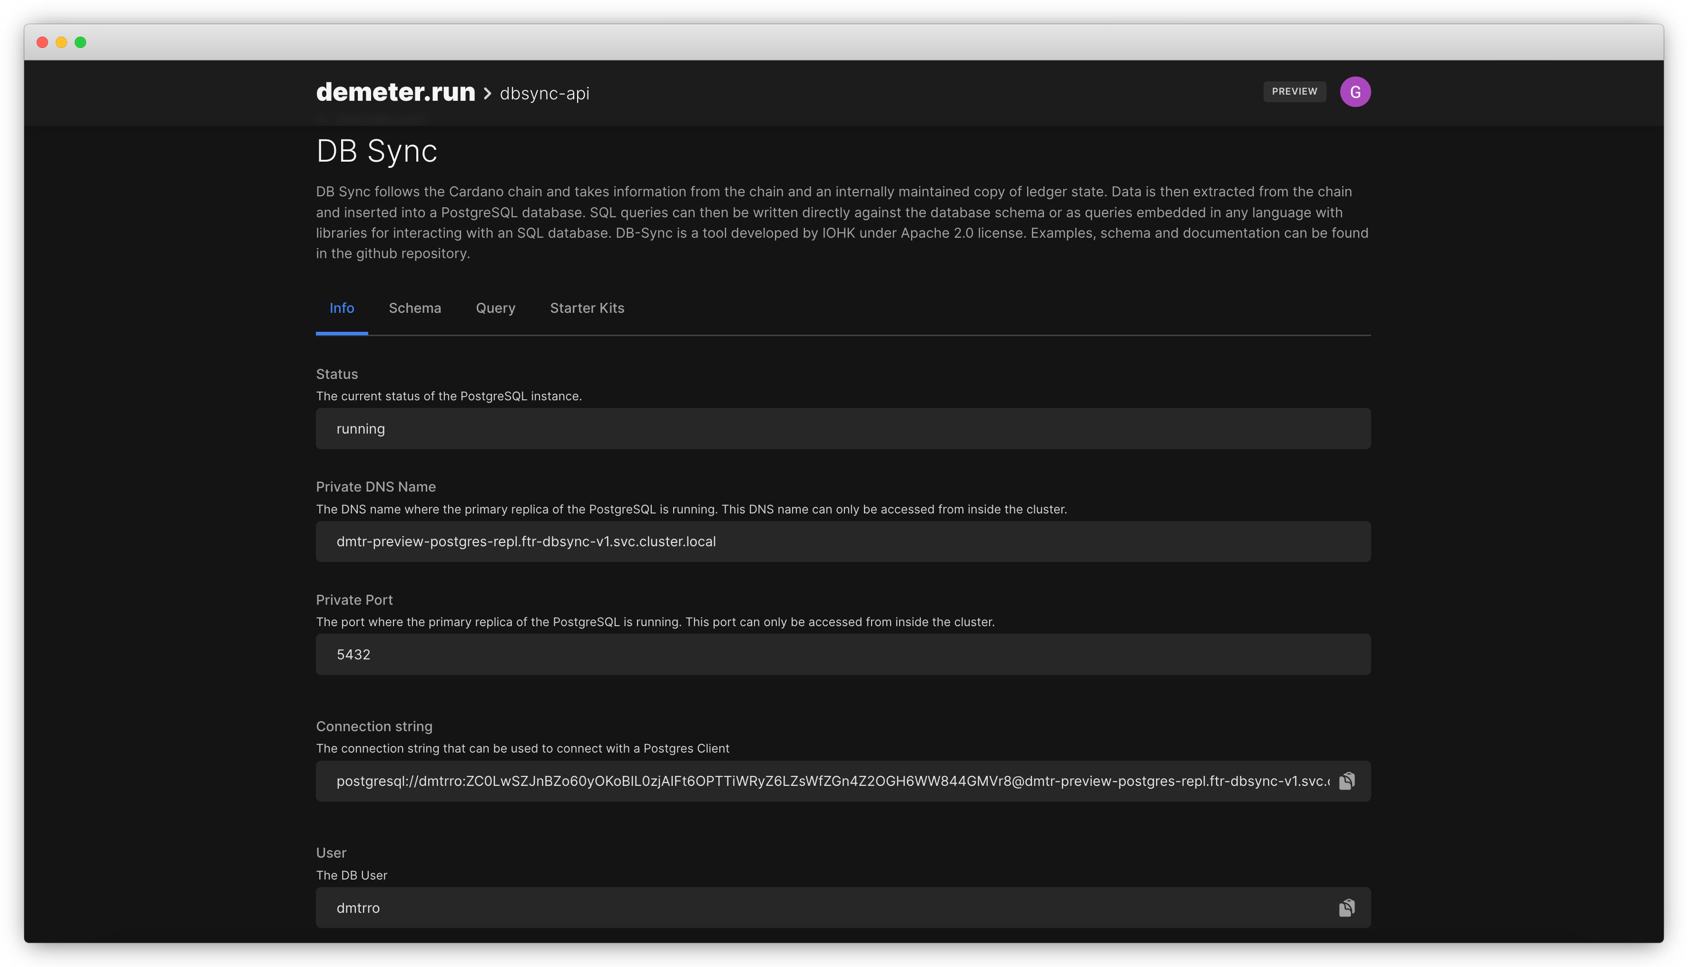The height and width of the screenshot is (967, 1688).
Task: Select the Starter Kits tab
Action: pyautogui.click(x=587, y=308)
